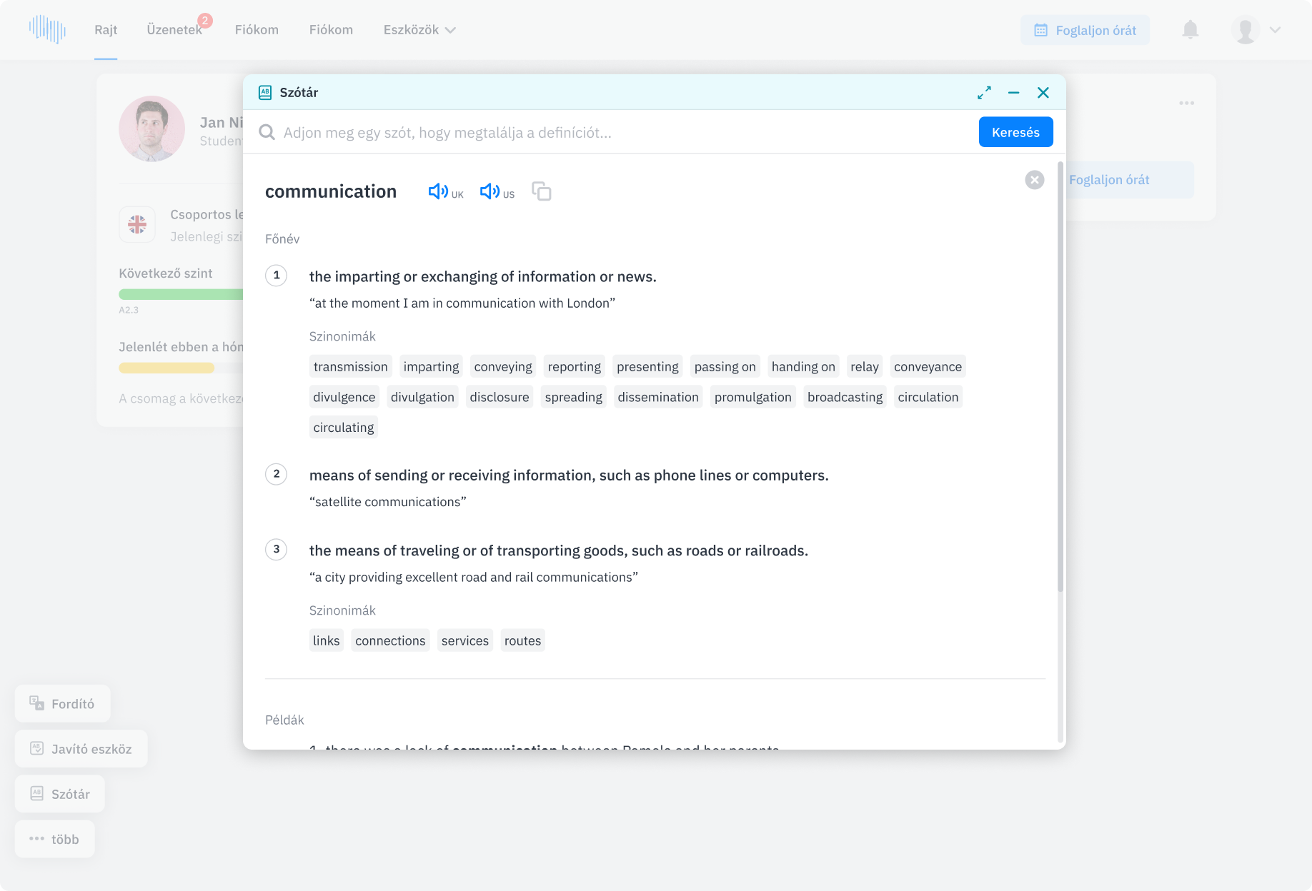Viewport: 1312px width, 891px height.
Task: Expand the Szótár dialog to fullscreen
Action: pos(984,93)
